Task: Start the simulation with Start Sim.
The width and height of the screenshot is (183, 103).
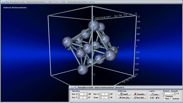Action: [124, 98]
